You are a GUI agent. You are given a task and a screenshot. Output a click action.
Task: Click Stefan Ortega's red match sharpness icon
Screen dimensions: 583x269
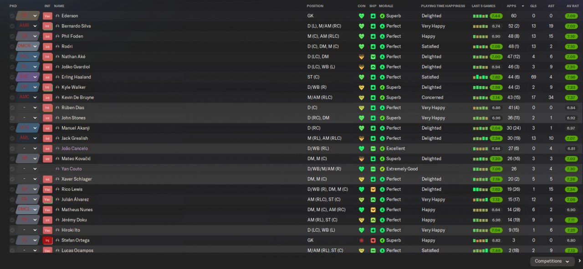[373, 240]
